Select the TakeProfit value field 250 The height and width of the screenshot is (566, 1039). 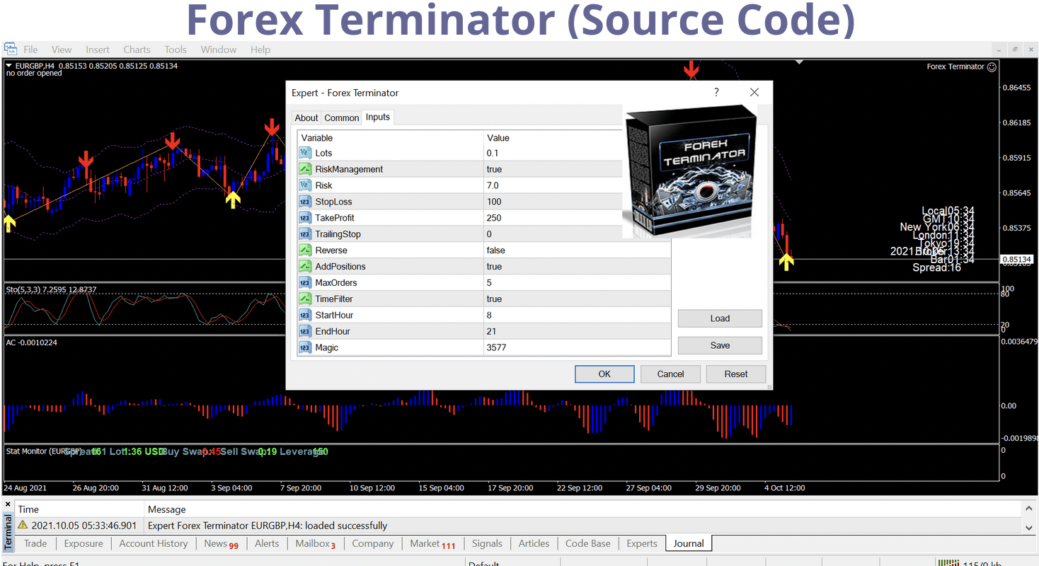coord(494,218)
